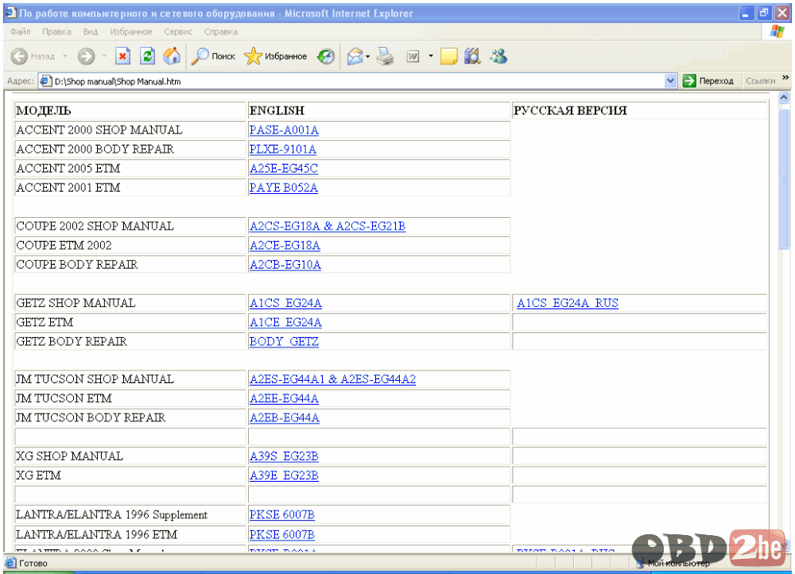The image size is (795, 574).
Task: Open the Правка menu
Action: [x=56, y=32]
